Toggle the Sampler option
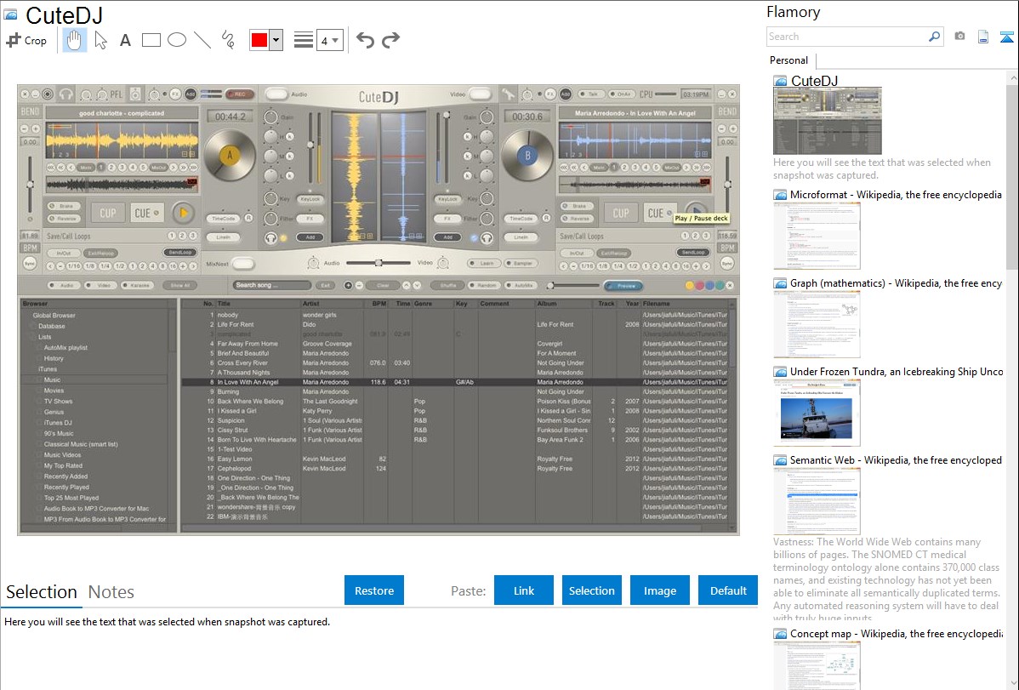The height and width of the screenshot is (690, 1019). pyautogui.click(x=521, y=264)
